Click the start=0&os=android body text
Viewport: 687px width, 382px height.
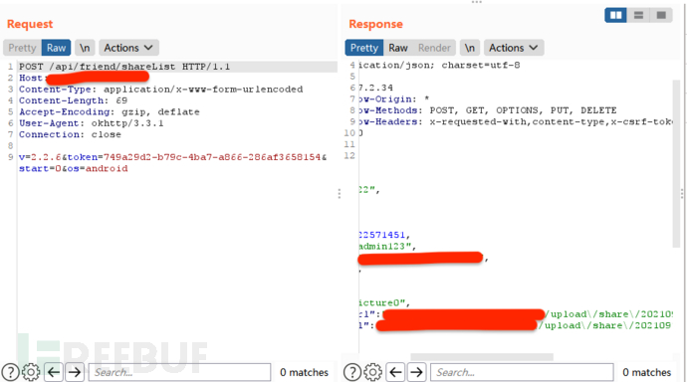click(x=73, y=168)
